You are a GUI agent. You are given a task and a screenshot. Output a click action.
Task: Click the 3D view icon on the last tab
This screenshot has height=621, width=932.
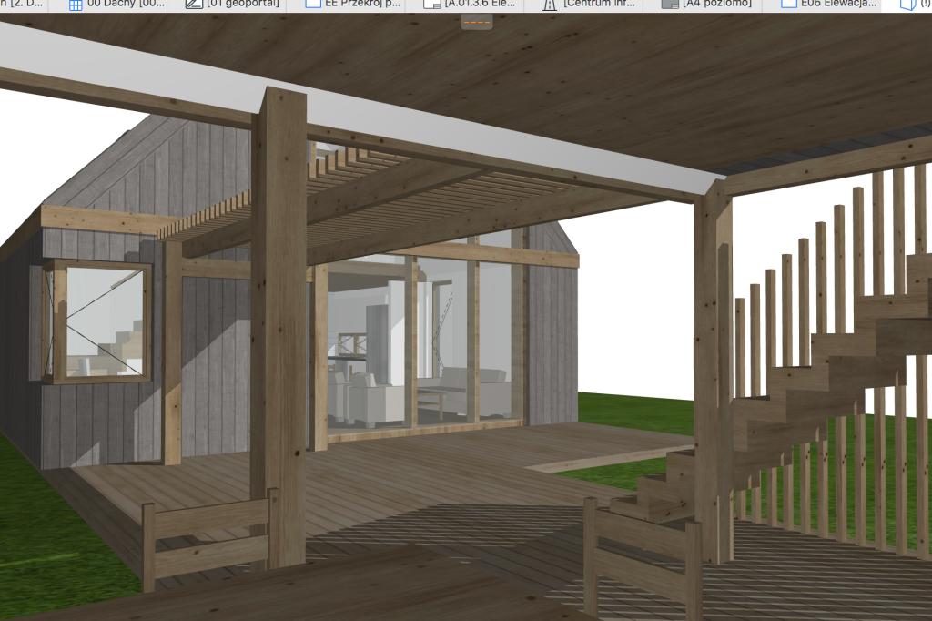click(907, 5)
